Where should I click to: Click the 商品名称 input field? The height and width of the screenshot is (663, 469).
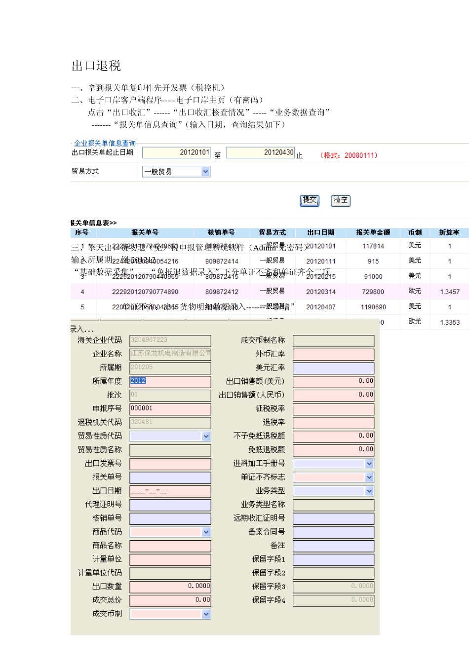[x=170, y=546]
